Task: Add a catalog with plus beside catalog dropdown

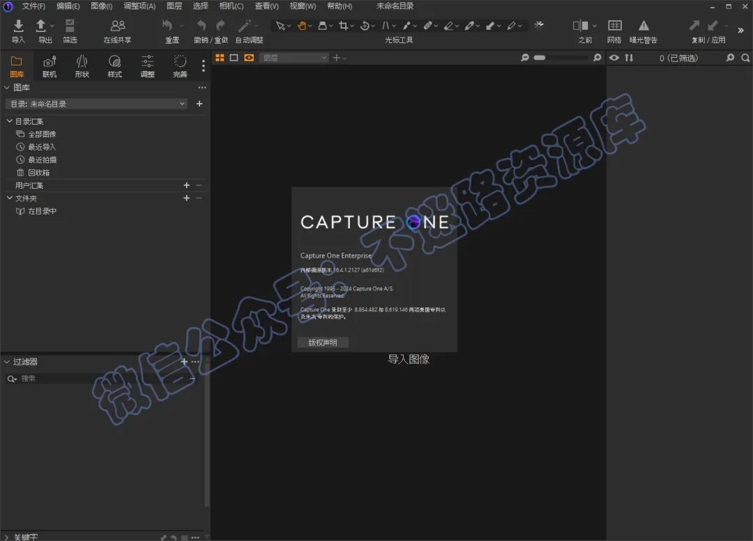Action: 199,104
